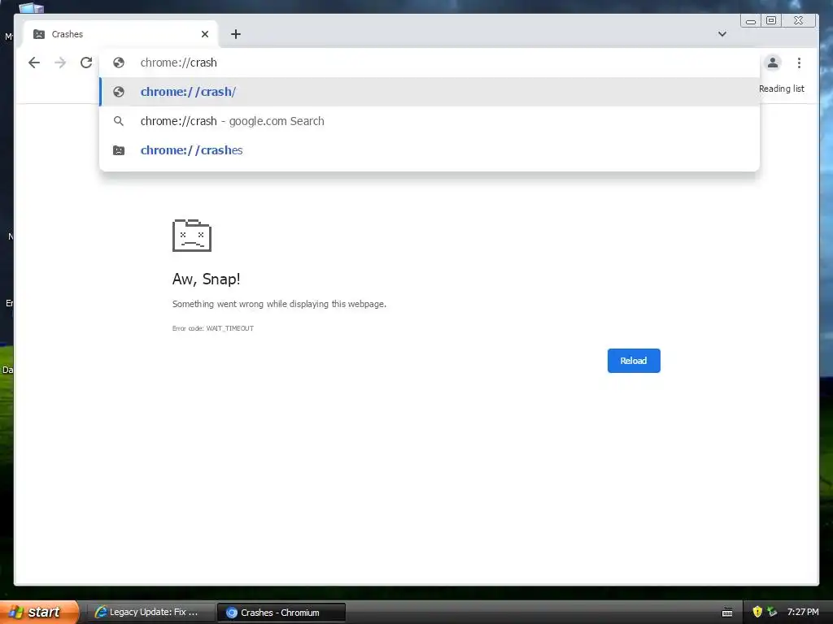Select the Crashes tab
Image resolution: width=833 pixels, height=624 pixels.
click(121, 34)
